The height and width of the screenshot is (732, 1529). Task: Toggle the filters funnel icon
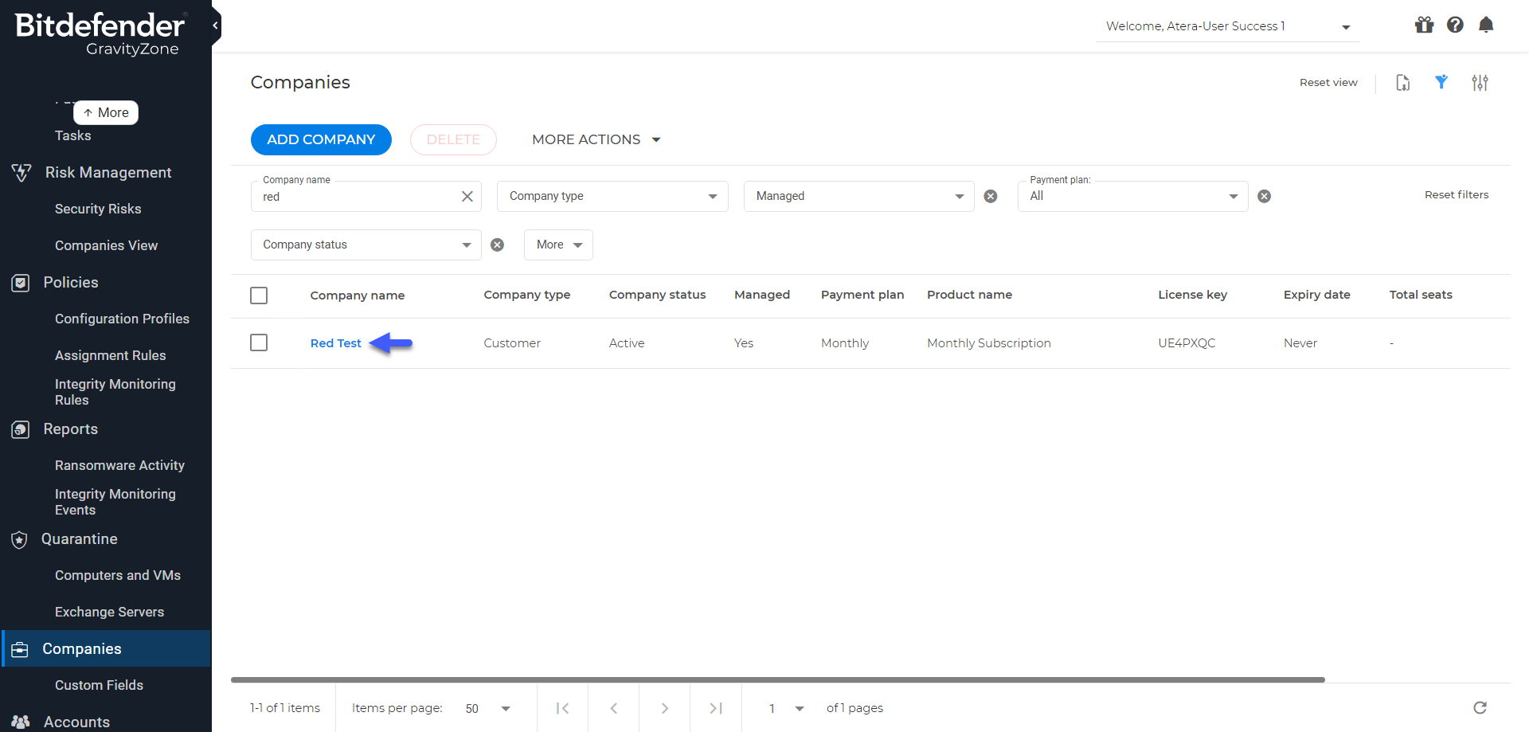click(1441, 82)
